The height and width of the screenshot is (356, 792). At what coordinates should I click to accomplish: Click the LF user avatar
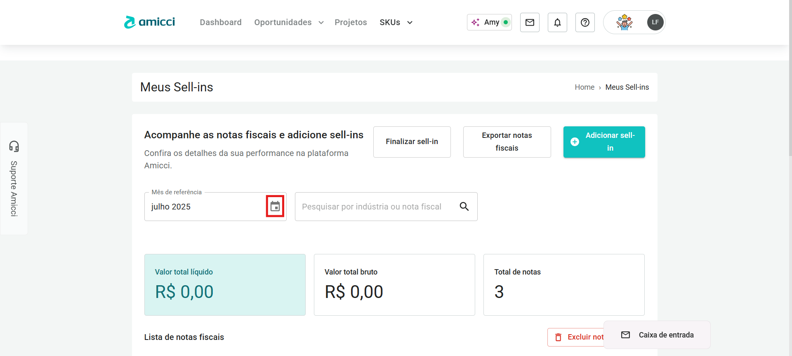click(655, 22)
